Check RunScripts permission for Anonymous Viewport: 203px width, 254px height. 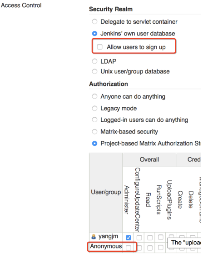coord(160,247)
